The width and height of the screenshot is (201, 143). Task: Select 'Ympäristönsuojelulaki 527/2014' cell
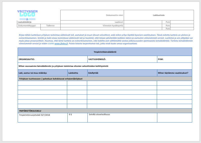tap(43, 118)
